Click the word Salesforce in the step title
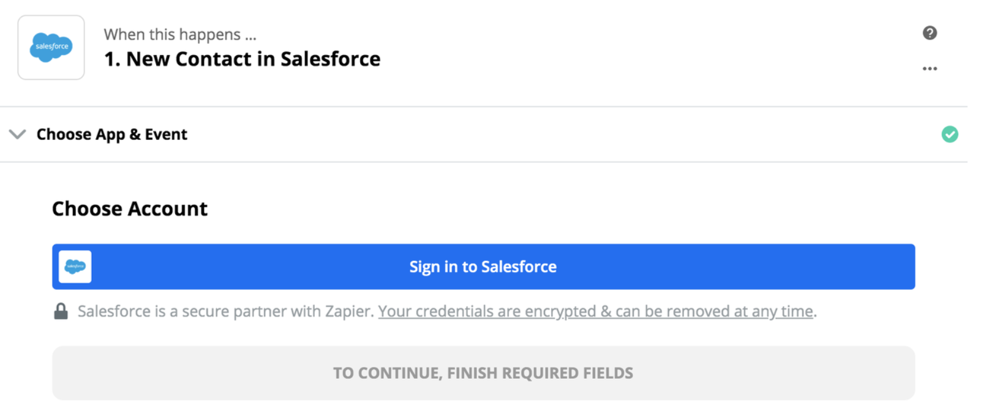The height and width of the screenshot is (412, 981). coord(330,59)
